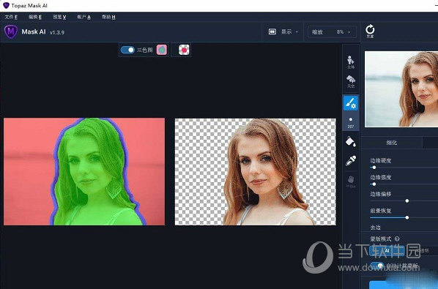Viewport: 438px width, 289px height.
Task: Click the trimap preview icon with green silhouette
Action: (161, 50)
